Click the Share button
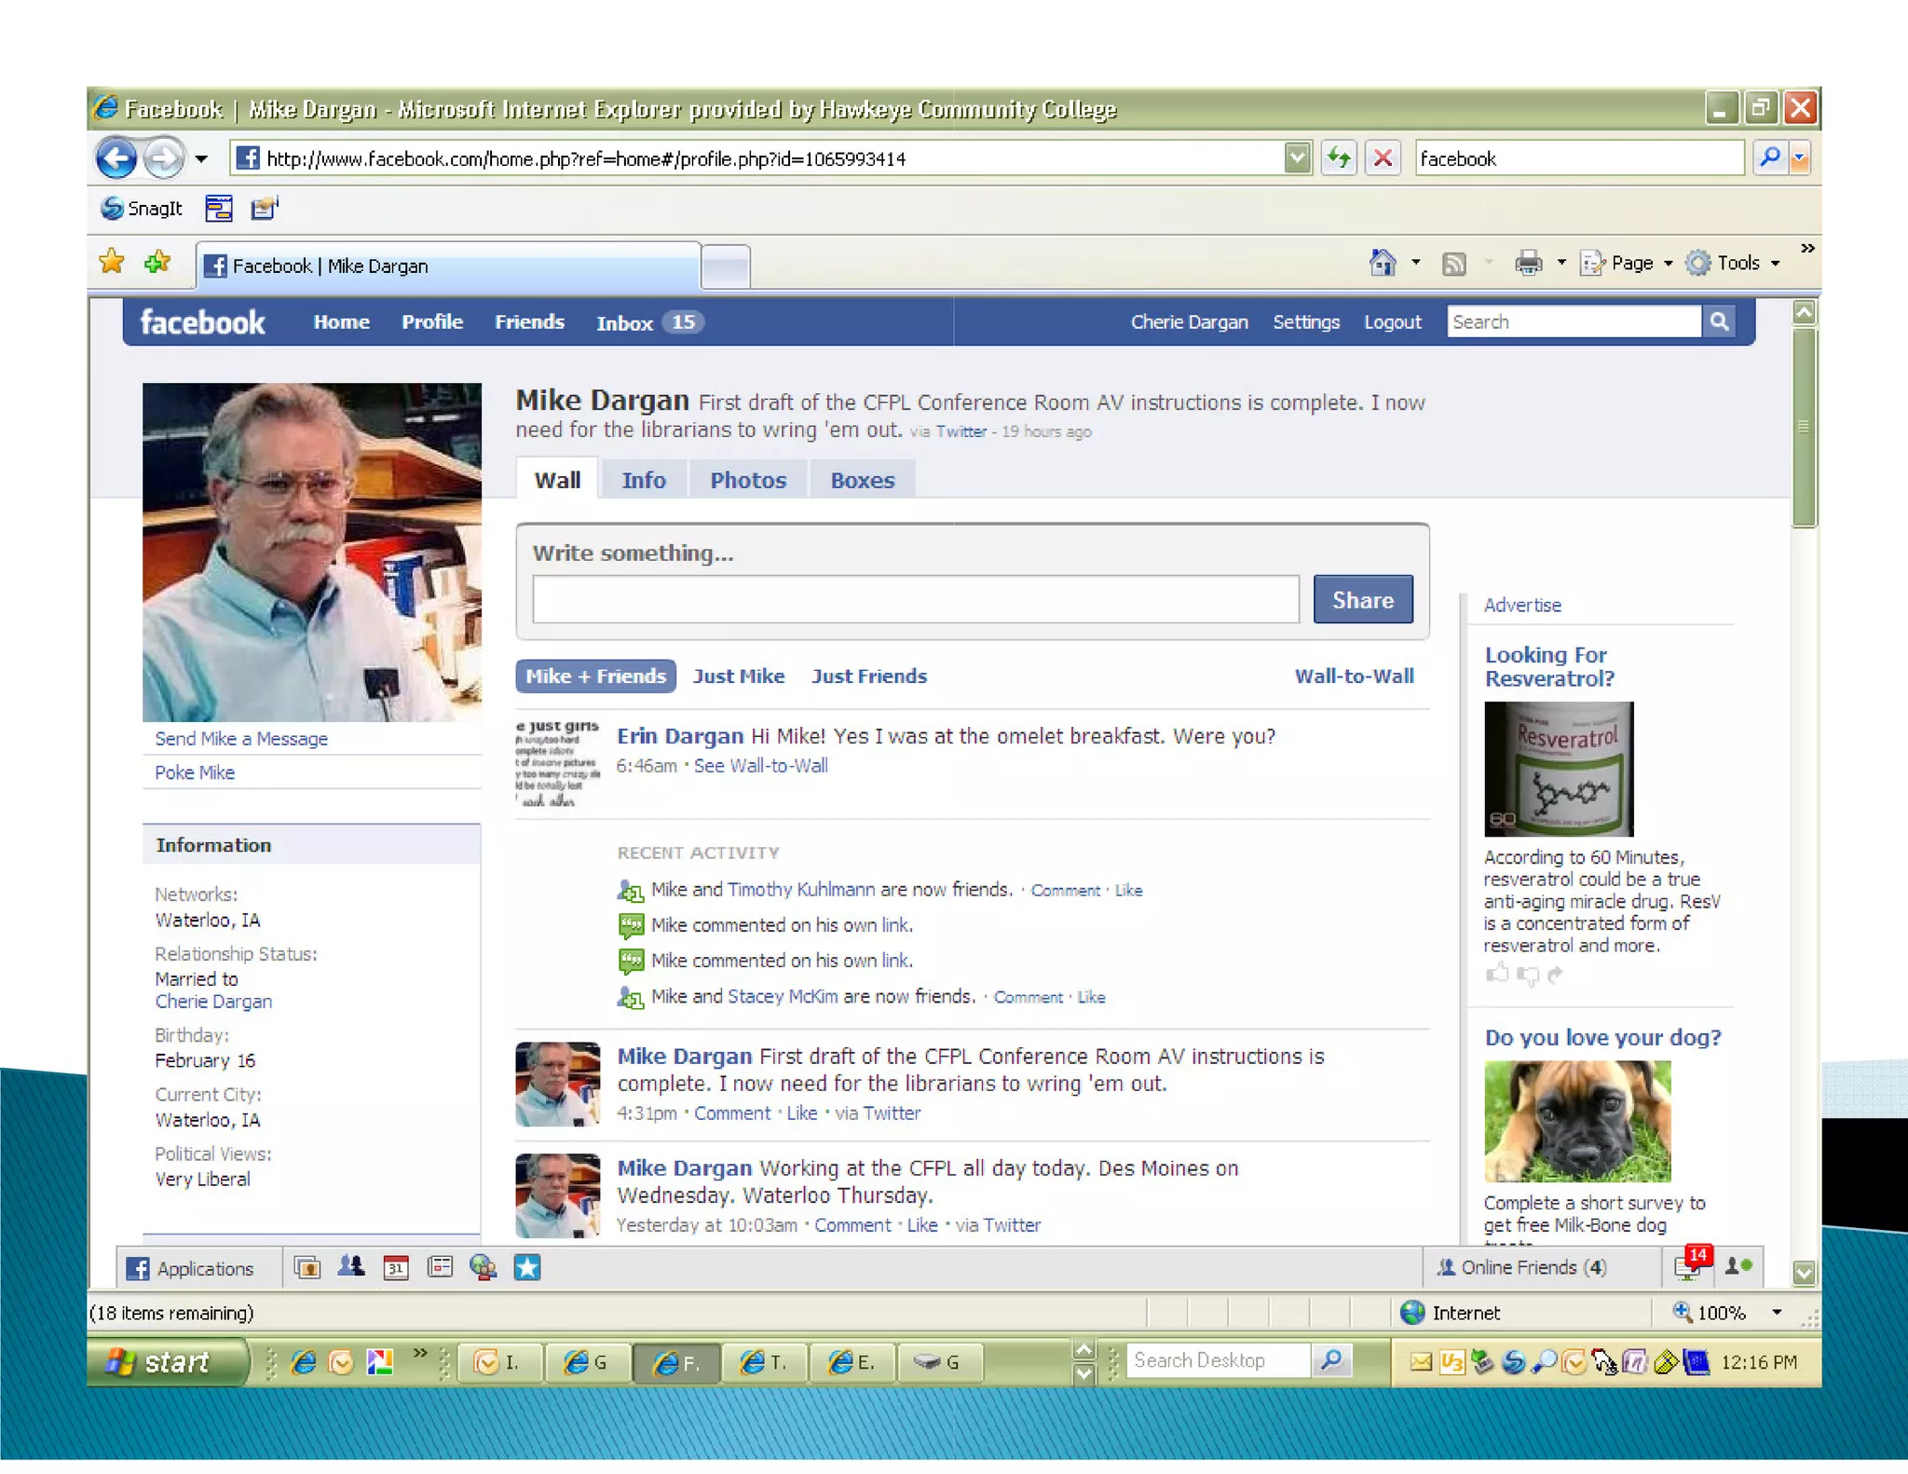Viewport: 1908px width, 1474px height. click(1363, 599)
